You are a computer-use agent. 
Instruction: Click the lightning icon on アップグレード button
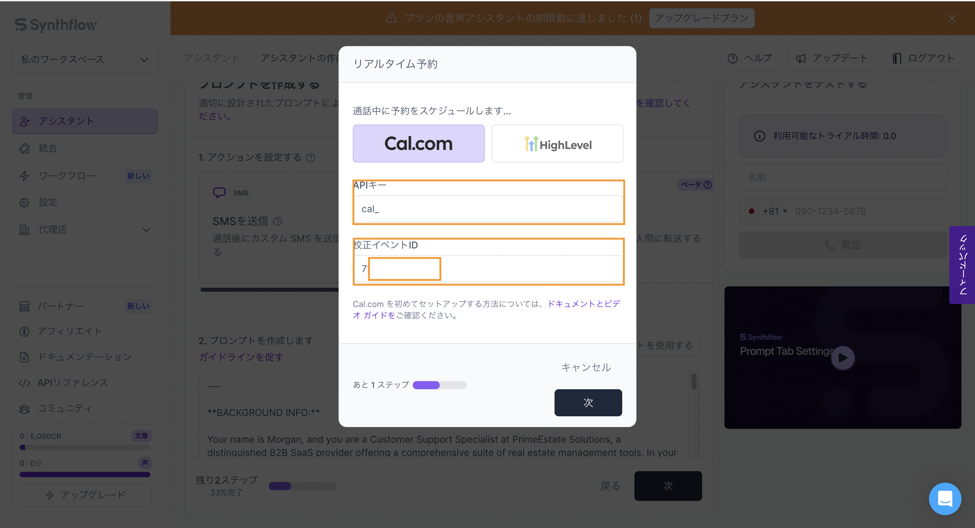pyautogui.click(x=49, y=495)
